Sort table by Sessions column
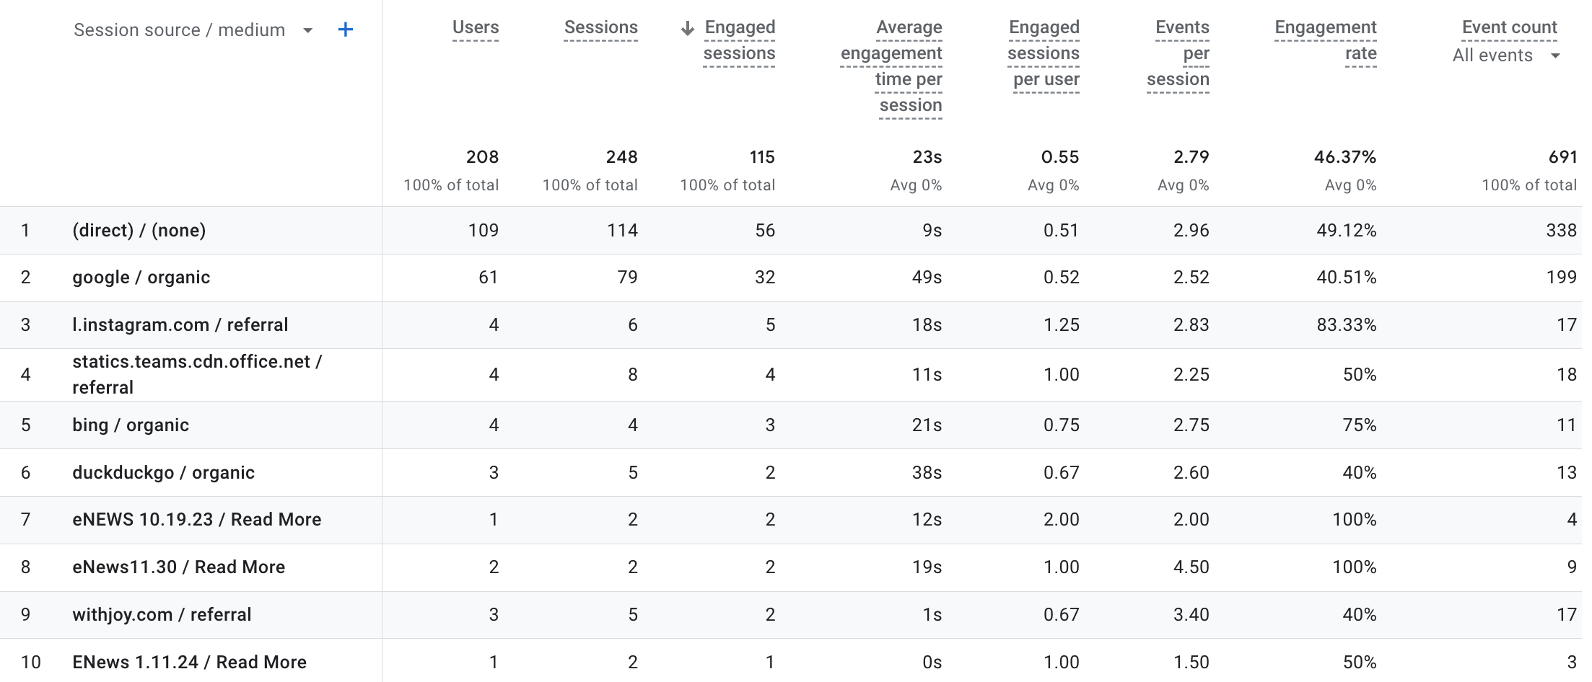The image size is (1592, 682). [600, 27]
